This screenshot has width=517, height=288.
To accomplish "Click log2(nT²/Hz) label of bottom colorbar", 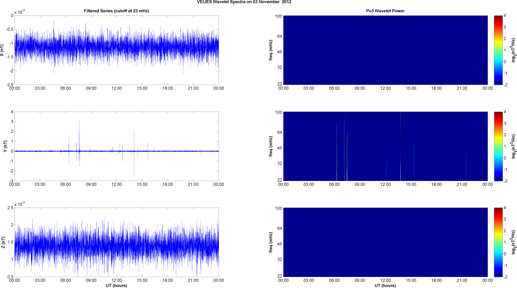I will point(514,242).
